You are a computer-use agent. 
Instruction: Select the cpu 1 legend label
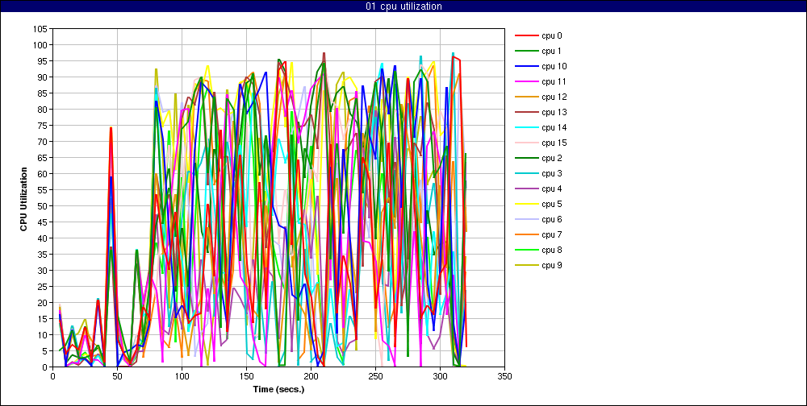tap(551, 51)
